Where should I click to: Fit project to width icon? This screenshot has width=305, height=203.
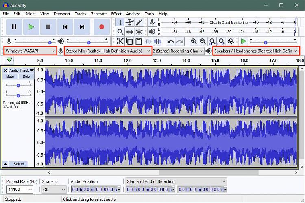tap(221, 41)
